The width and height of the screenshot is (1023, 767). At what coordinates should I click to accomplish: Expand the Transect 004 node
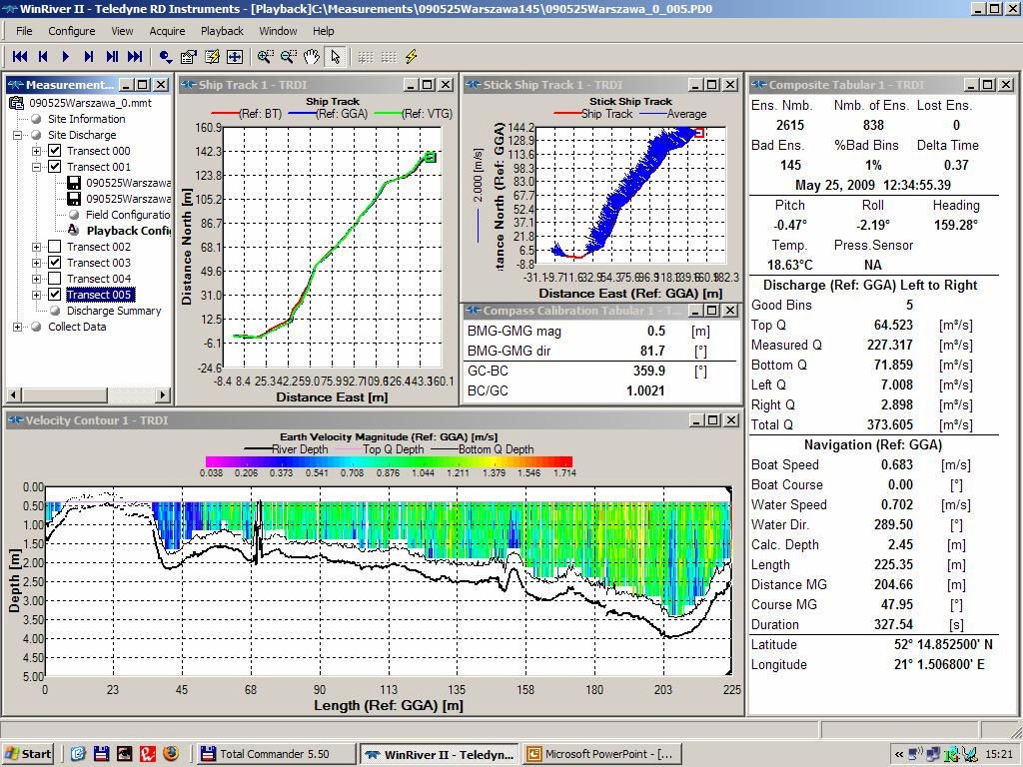pyautogui.click(x=37, y=279)
